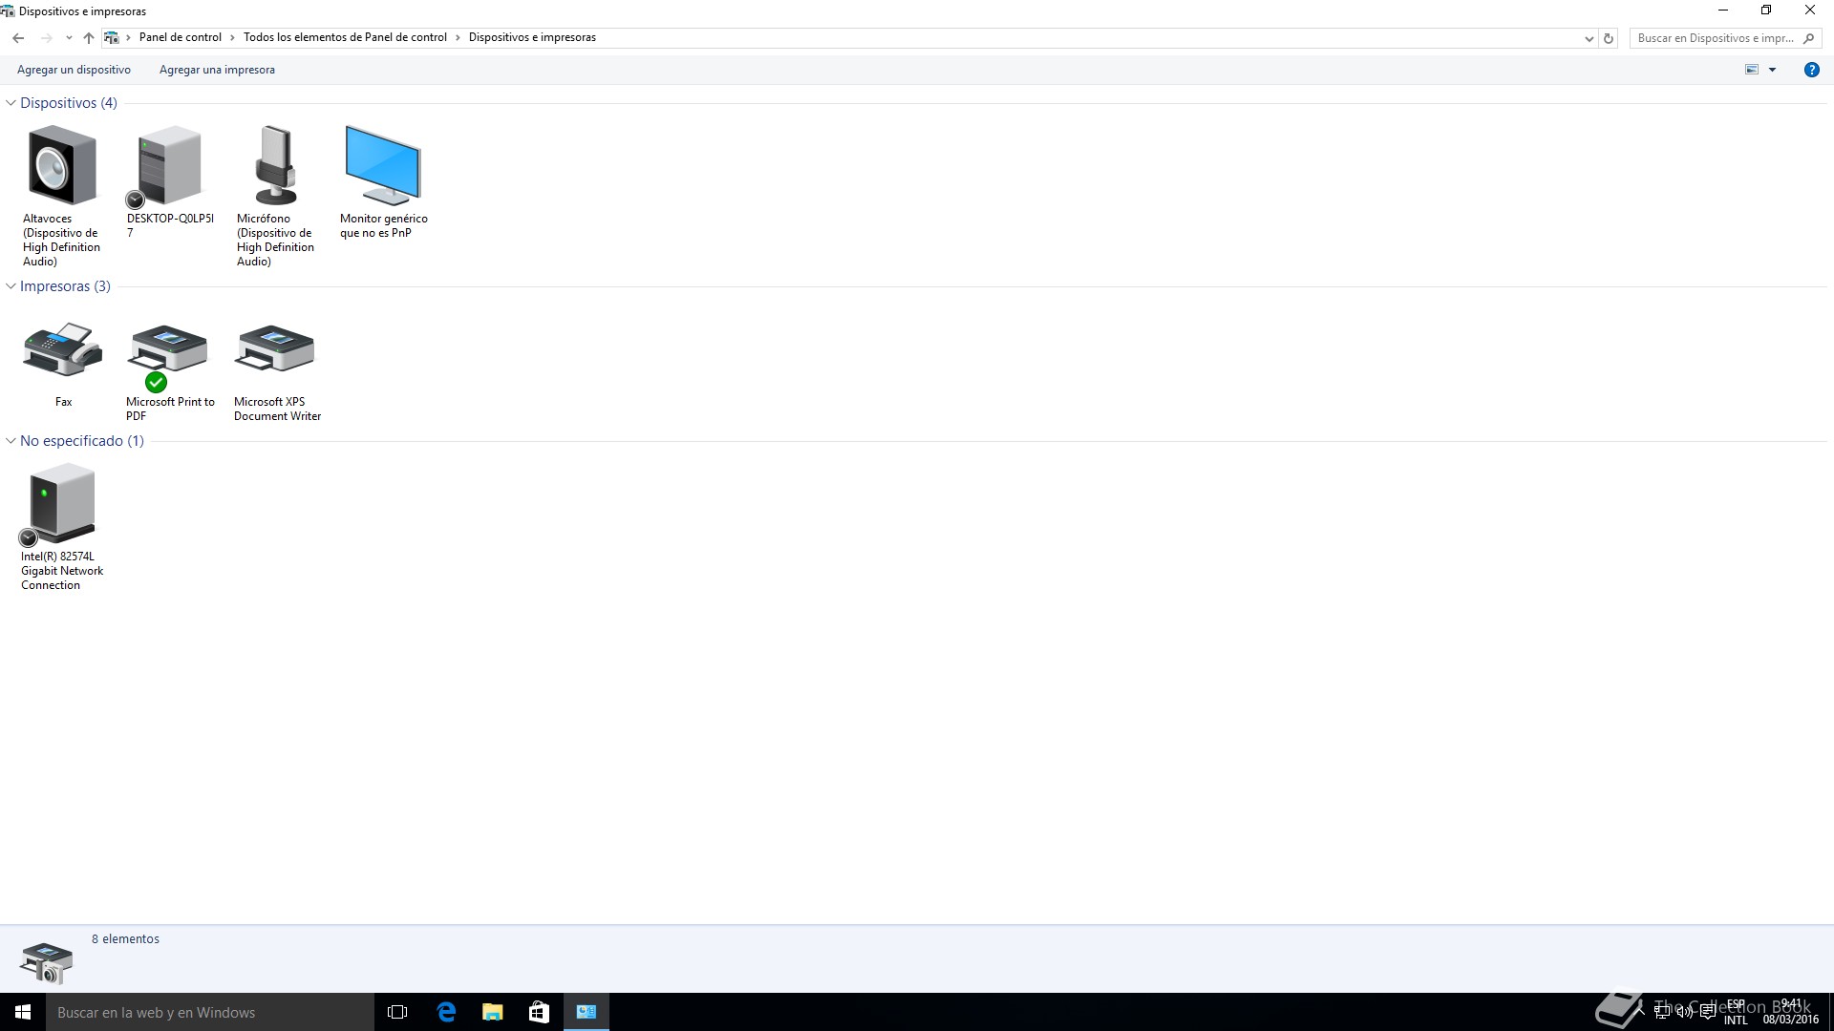Screen dimensions: 1834x1031
Task: Click the Impresoras (3) group heading
Action: point(65,286)
